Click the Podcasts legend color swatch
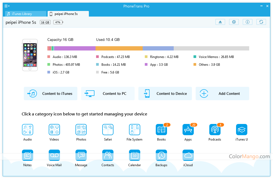The height and width of the screenshot is (179, 273). tap(97, 57)
